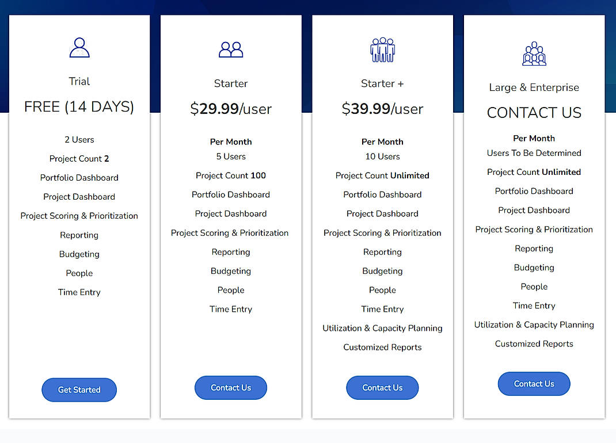616x443 pixels.
Task: Select the Starter plan heading
Action: 231,83
